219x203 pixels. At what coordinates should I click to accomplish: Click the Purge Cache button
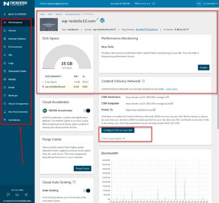click(x=82, y=168)
